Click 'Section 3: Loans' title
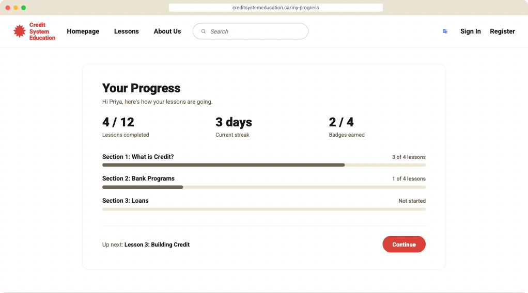 click(x=125, y=201)
